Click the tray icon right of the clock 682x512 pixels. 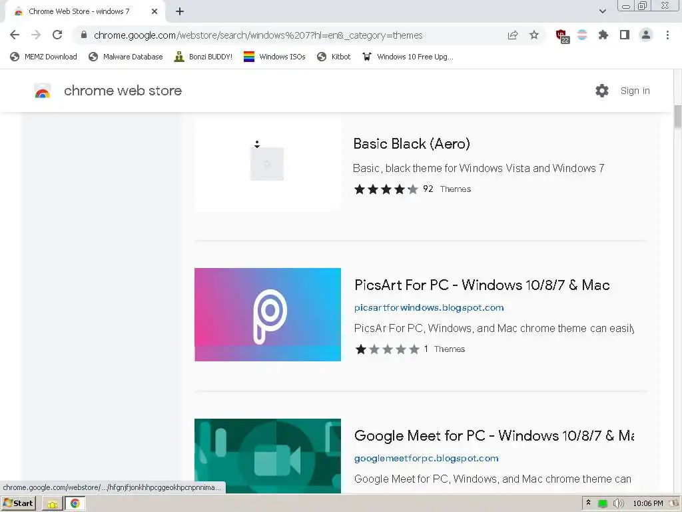[674, 503]
